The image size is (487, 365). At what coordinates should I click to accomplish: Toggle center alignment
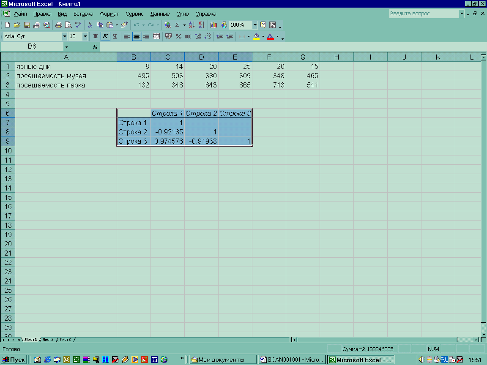[x=137, y=36]
